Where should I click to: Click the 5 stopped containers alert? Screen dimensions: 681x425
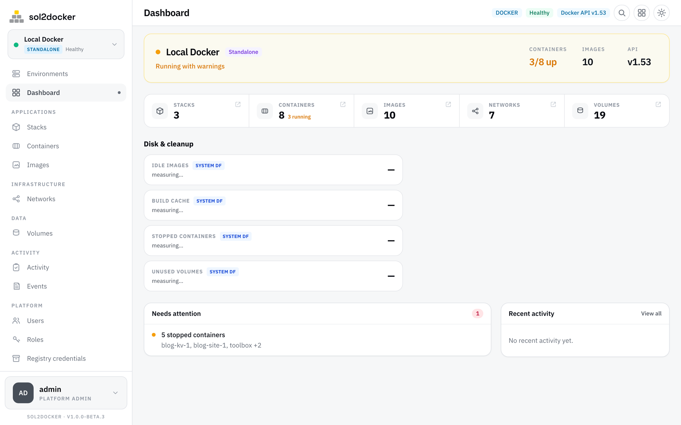317,340
